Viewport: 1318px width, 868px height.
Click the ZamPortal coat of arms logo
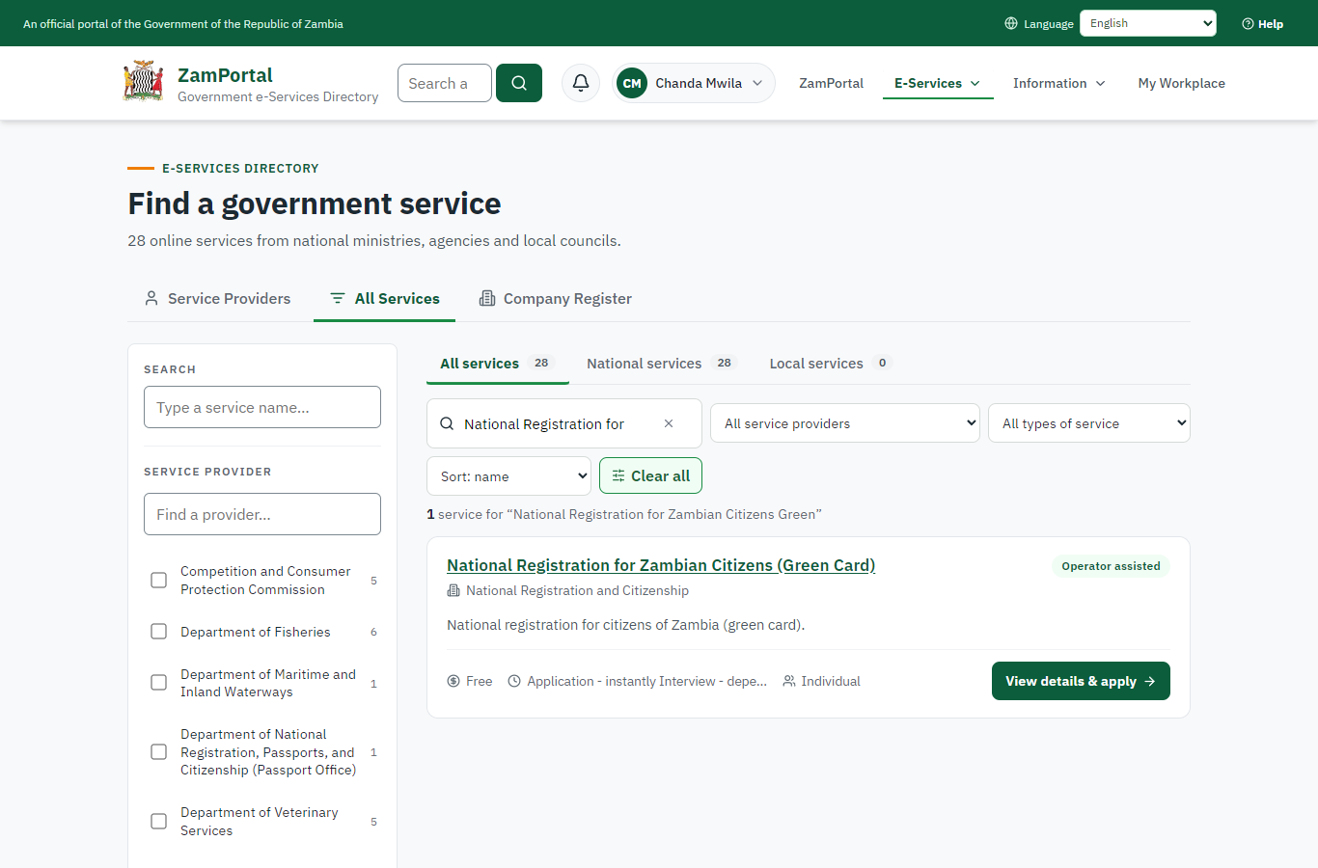pyautogui.click(x=143, y=82)
